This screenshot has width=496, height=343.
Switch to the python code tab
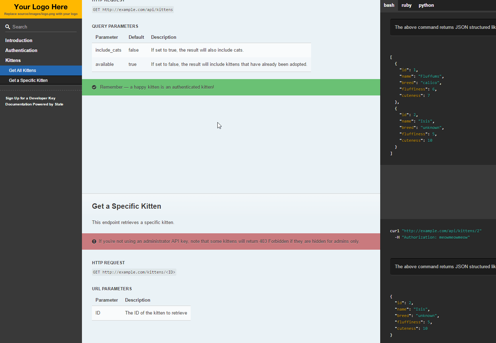(426, 5)
